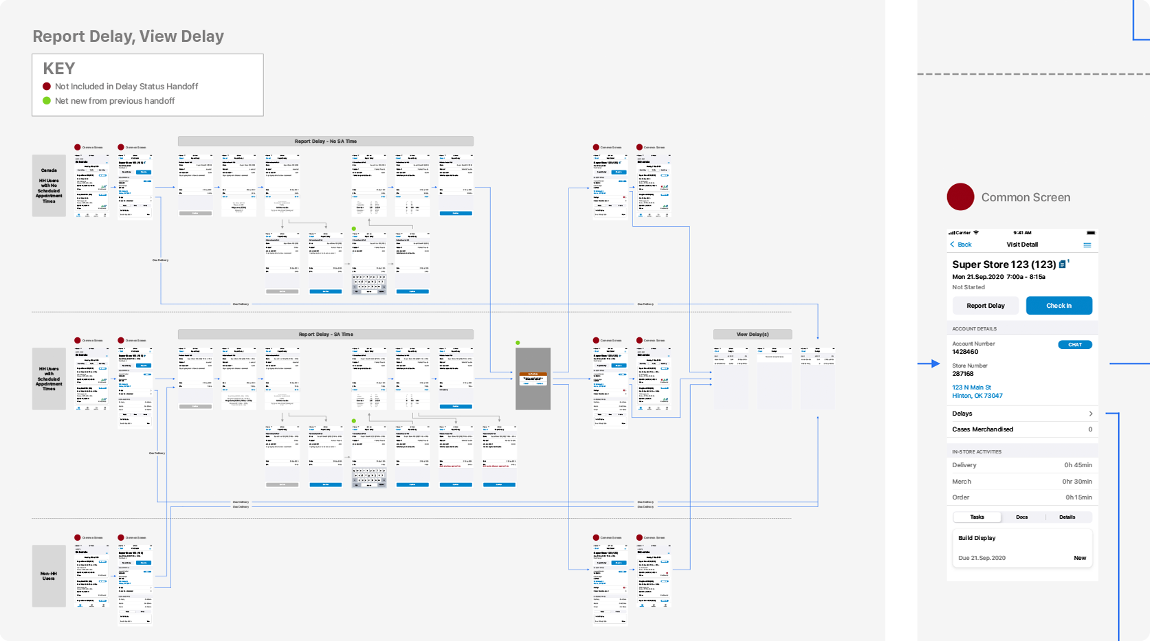Image resolution: width=1150 pixels, height=641 pixels.
Task: Switch to the Details tab
Action: coord(1067,517)
